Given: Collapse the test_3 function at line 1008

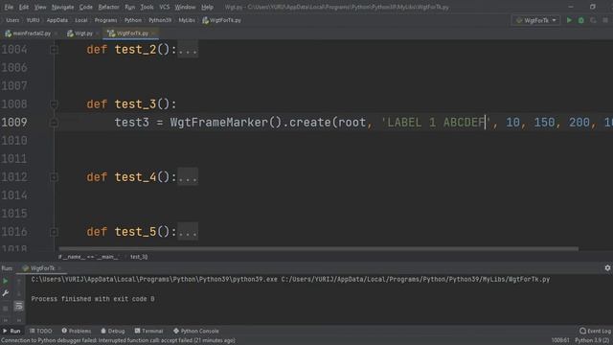Looking at the screenshot, I should tap(54, 104).
